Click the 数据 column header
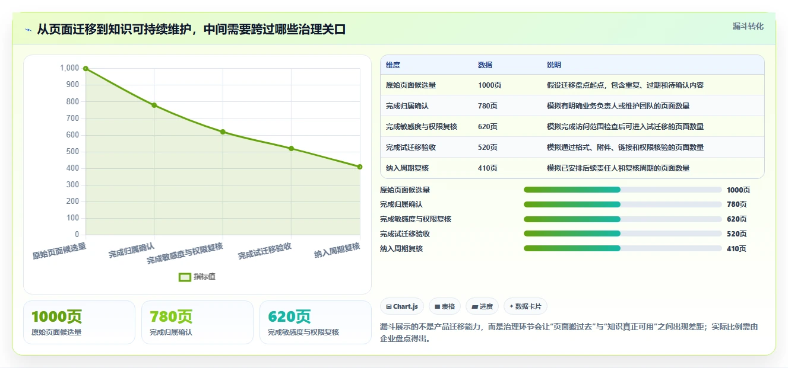The image size is (788, 368). coord(485,65)
